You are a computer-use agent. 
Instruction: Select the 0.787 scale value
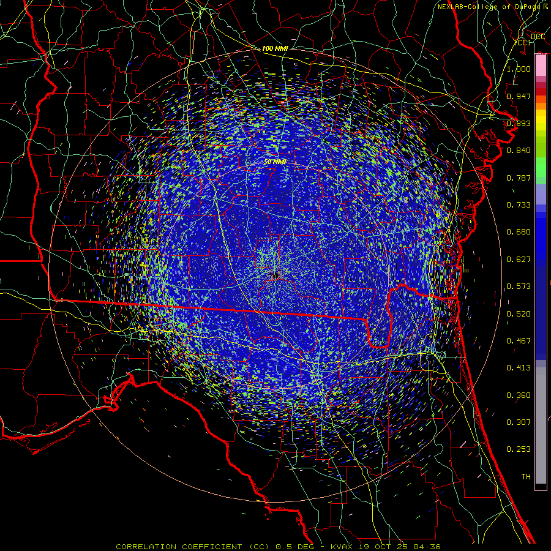[x=519, y=178]
